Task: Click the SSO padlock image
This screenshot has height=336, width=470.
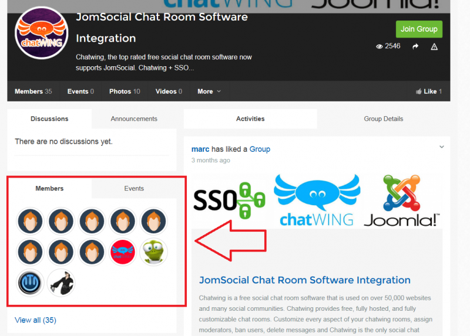Action: click(229, 201)
